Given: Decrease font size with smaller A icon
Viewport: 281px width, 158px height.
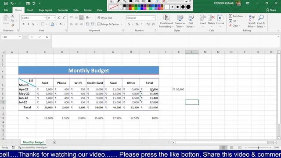Looking at the screenshot, I should click(64, 18).
